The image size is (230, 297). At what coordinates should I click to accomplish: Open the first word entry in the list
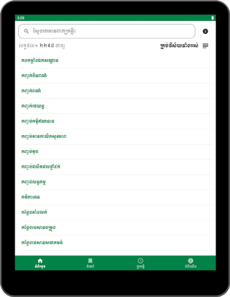[40, 61]
